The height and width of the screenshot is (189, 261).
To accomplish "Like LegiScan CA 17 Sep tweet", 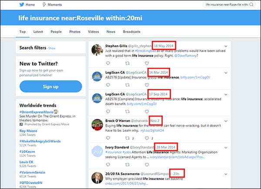I will (x=147, y=112).
